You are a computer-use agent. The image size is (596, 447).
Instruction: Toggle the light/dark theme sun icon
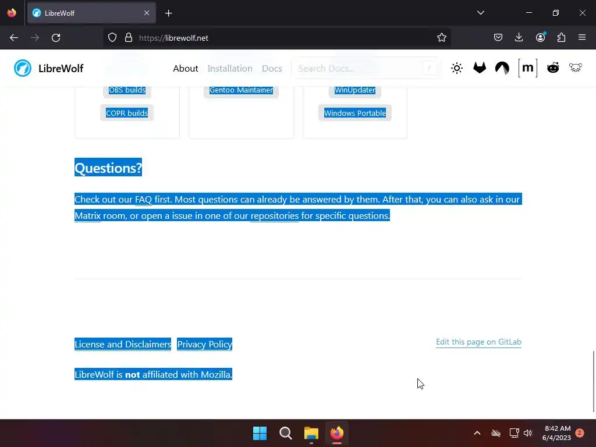(x=456, y=69)
